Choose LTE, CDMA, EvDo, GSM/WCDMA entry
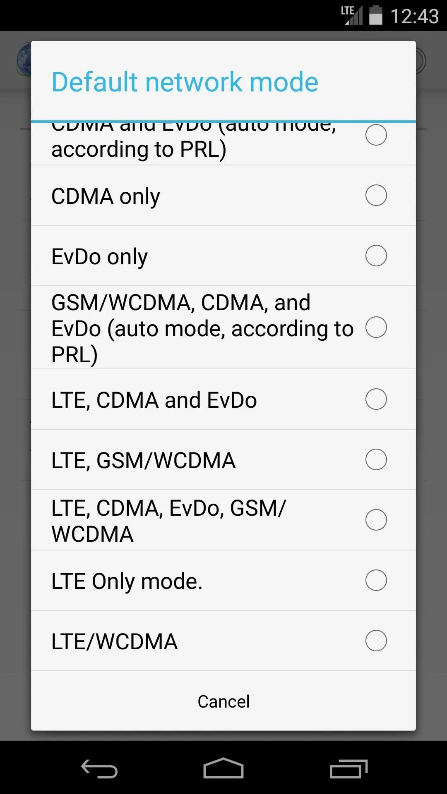 click(223, 520)
